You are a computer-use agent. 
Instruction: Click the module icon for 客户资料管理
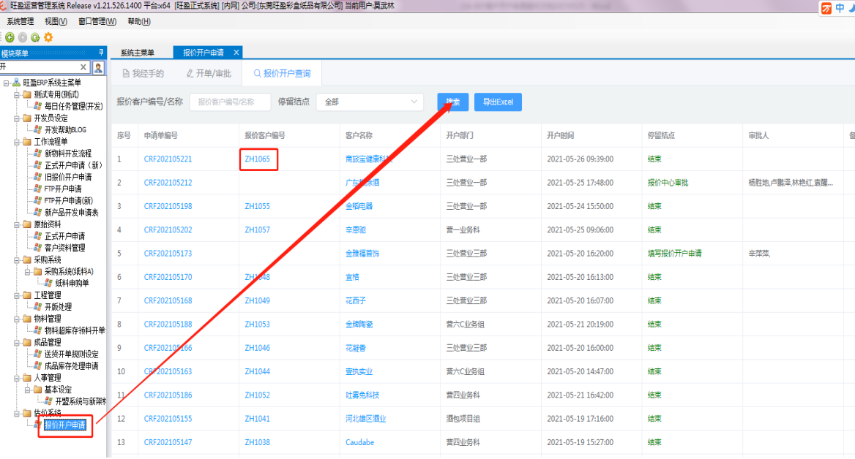click(37, 247)
